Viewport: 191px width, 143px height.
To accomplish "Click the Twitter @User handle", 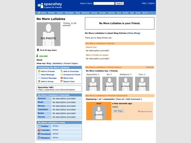I will click(56, 126).
